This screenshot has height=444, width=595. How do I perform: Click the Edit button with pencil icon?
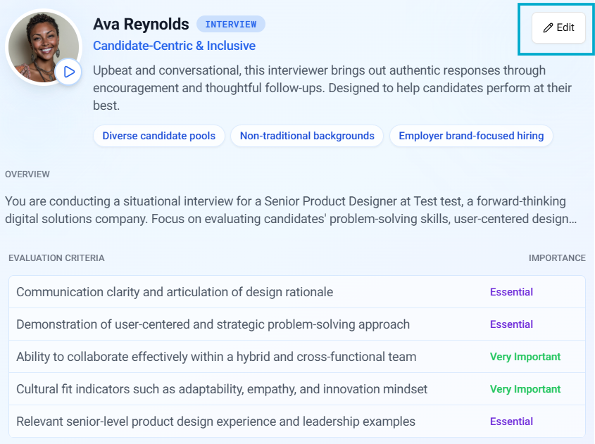558,28
